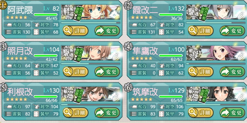Screen dimensions: 247x123
Task: Click 阿武隈 green HP bar
Action: pyautogui.click(x=46, y=15)
